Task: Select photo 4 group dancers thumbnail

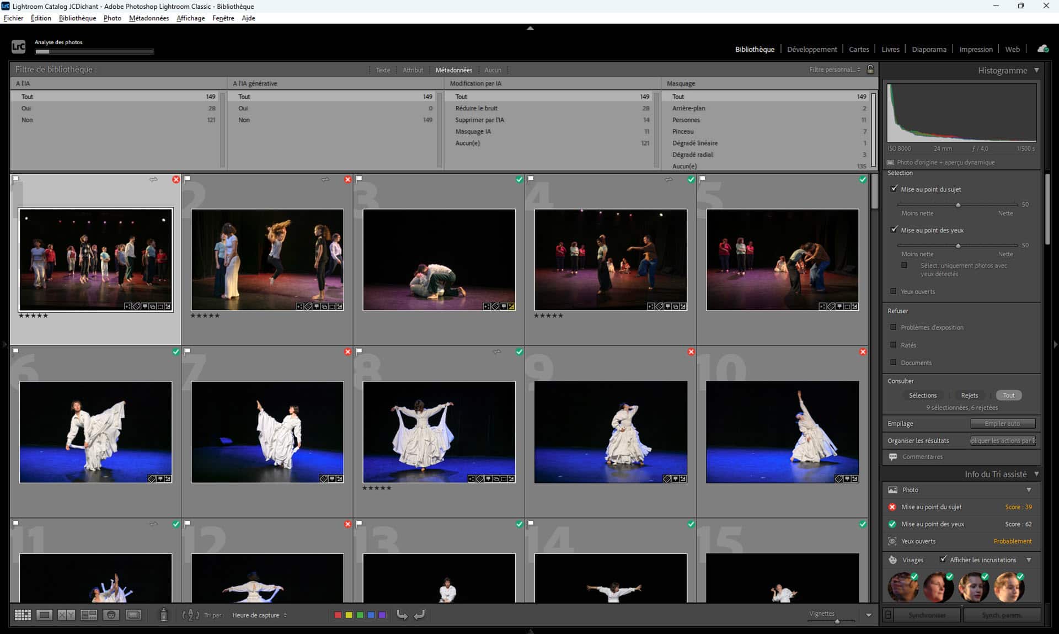Action: [x=611, y=259]
